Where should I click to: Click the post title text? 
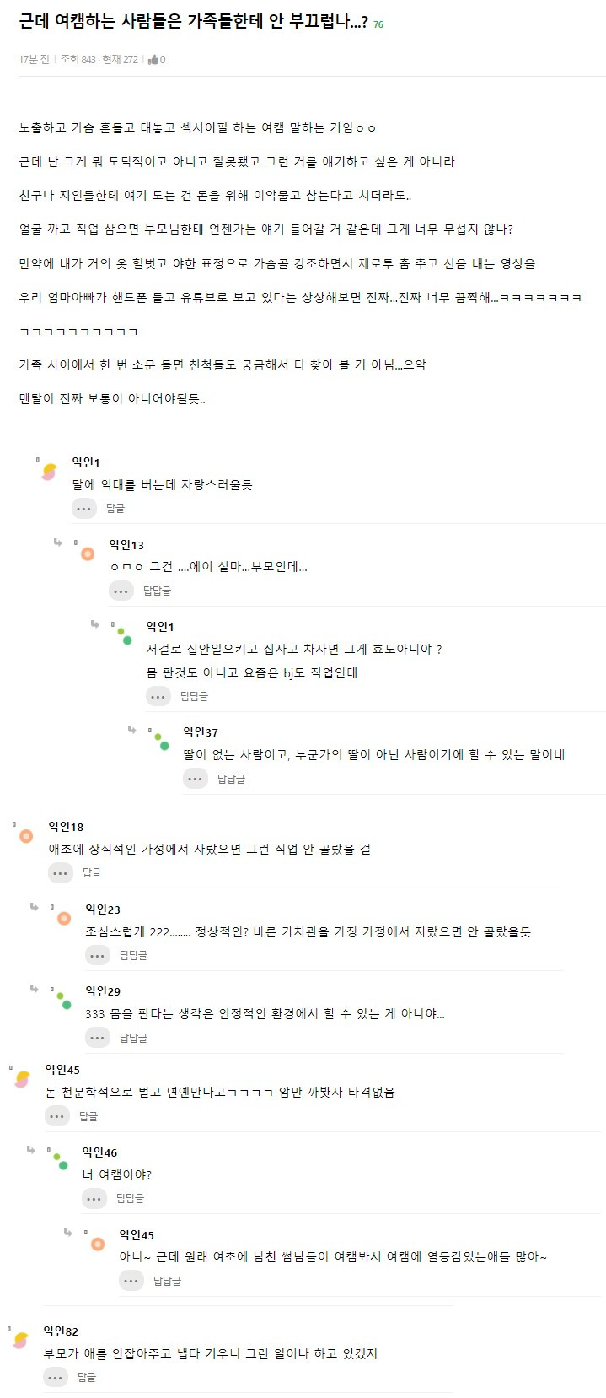[x=193, y=23]
